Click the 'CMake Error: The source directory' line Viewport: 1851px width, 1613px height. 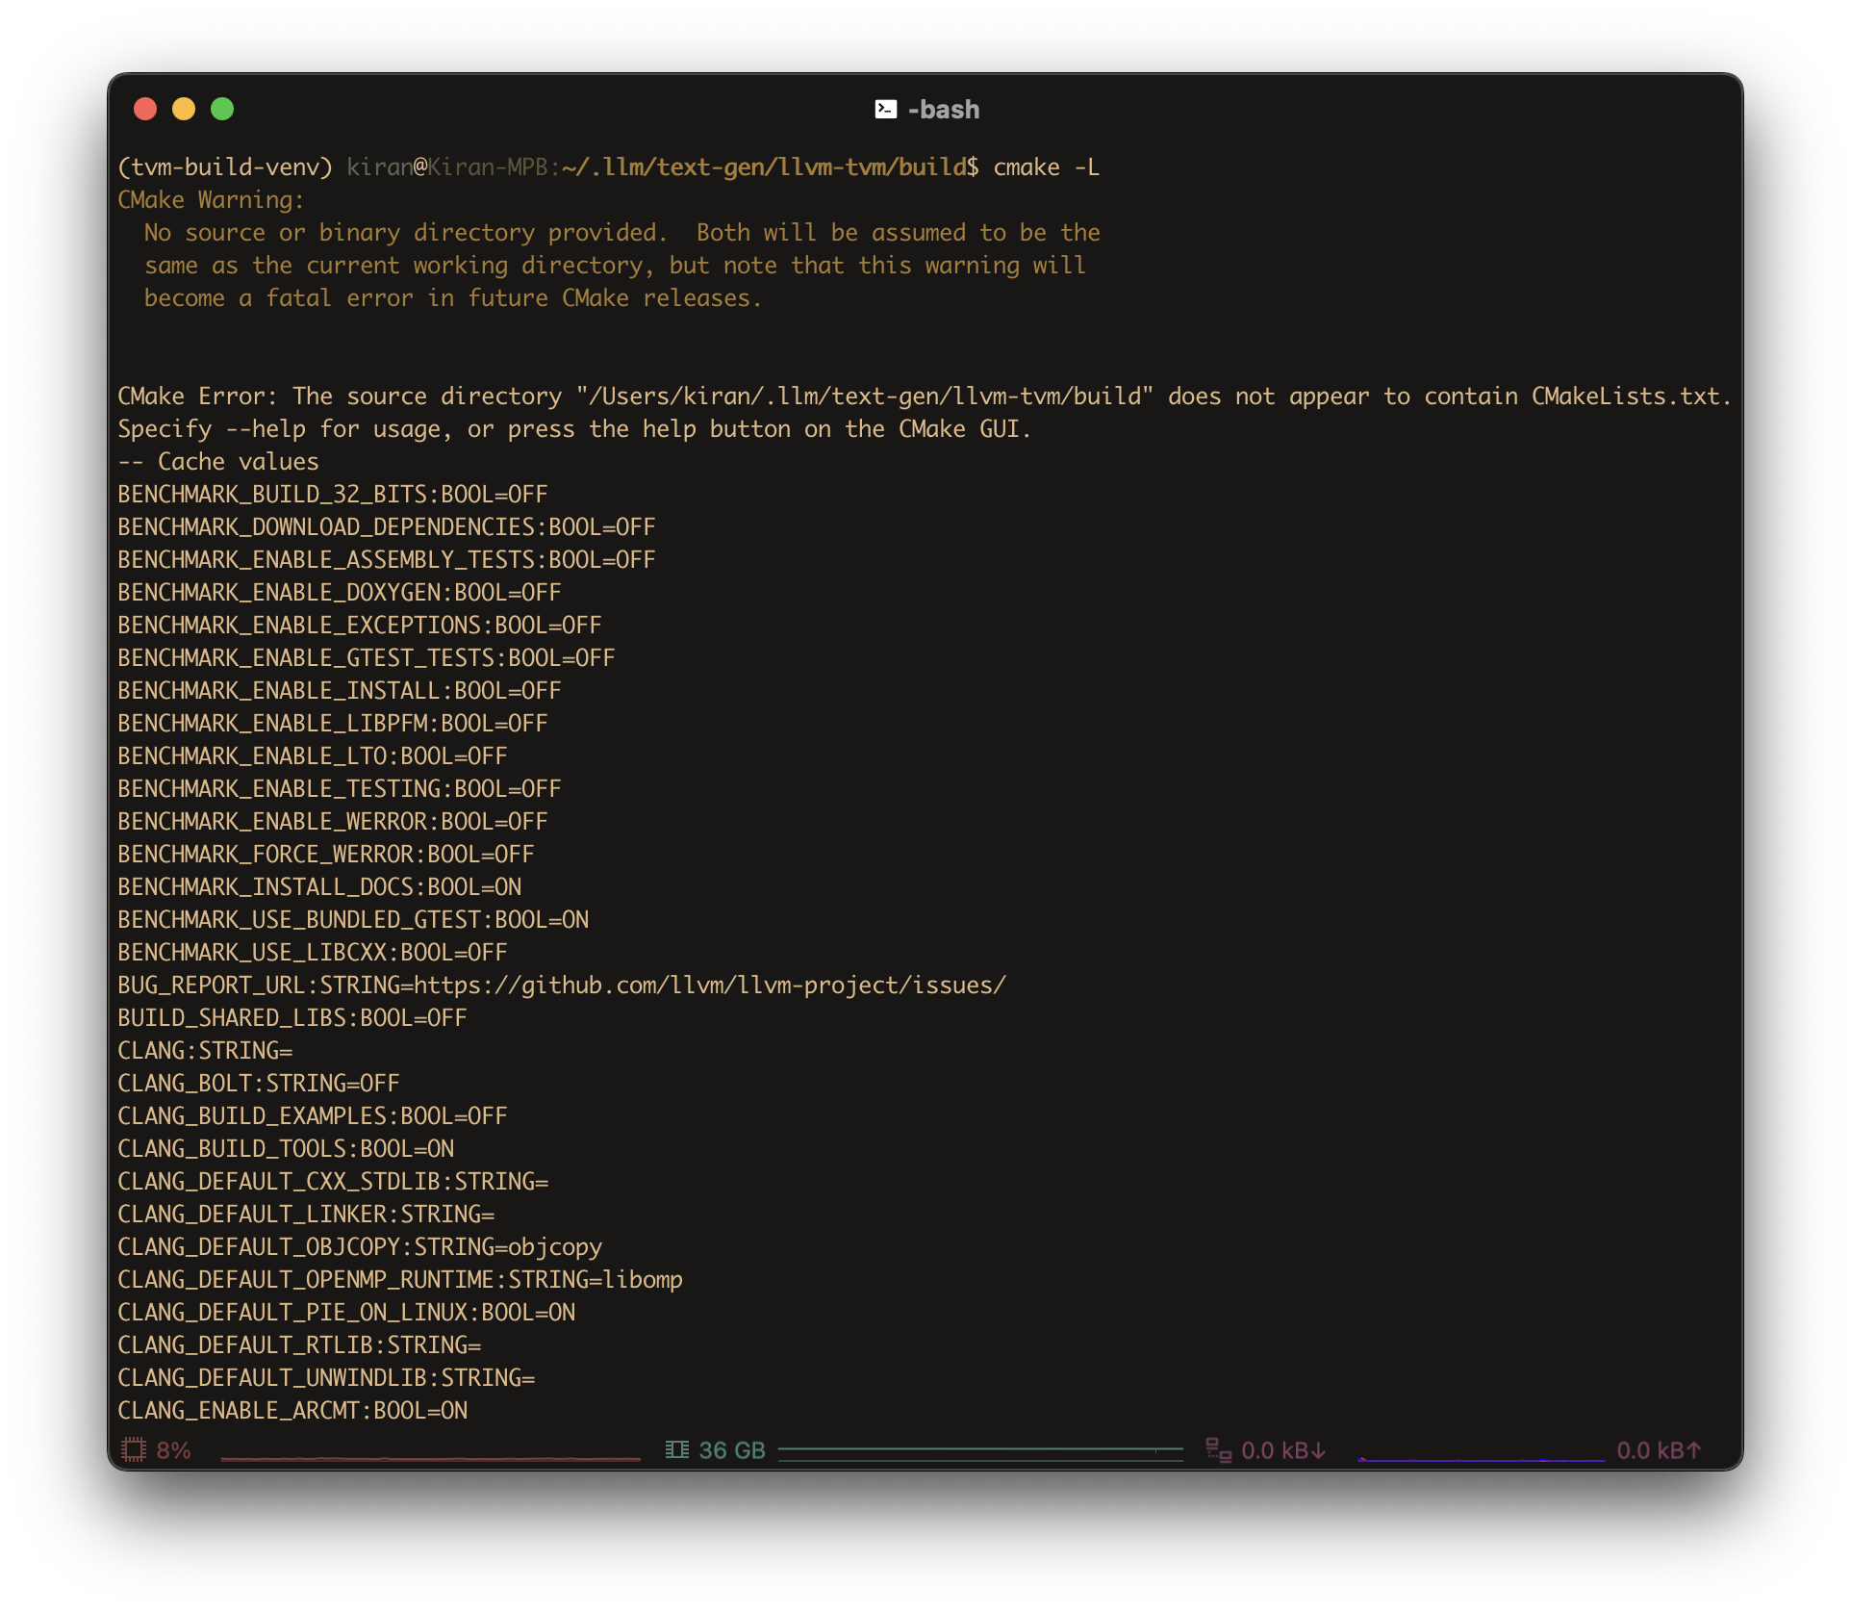pyautogui.click(x=925, y=397)
